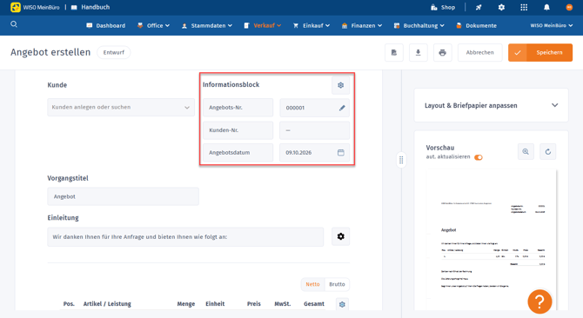Click the download icon button
Image resolution: width=583 pixels, height=318 pixels.
click(419, 53)
